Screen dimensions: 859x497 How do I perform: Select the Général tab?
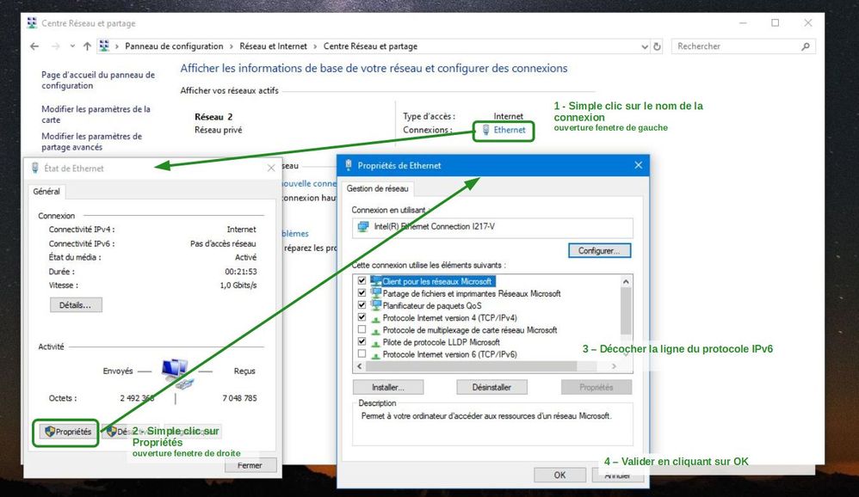tap(46, 192)
